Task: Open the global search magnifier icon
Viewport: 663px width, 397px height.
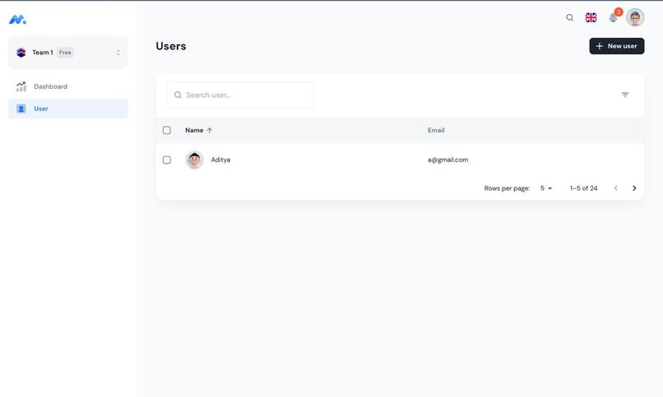Action: [x=569, y=18]
